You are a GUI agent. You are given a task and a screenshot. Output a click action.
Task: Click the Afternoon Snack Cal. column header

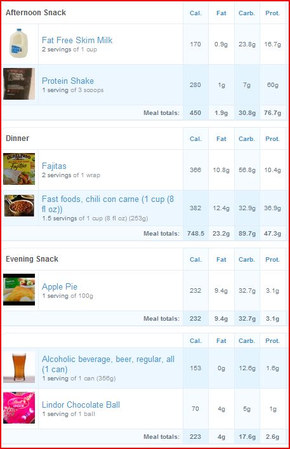point(195,13)
